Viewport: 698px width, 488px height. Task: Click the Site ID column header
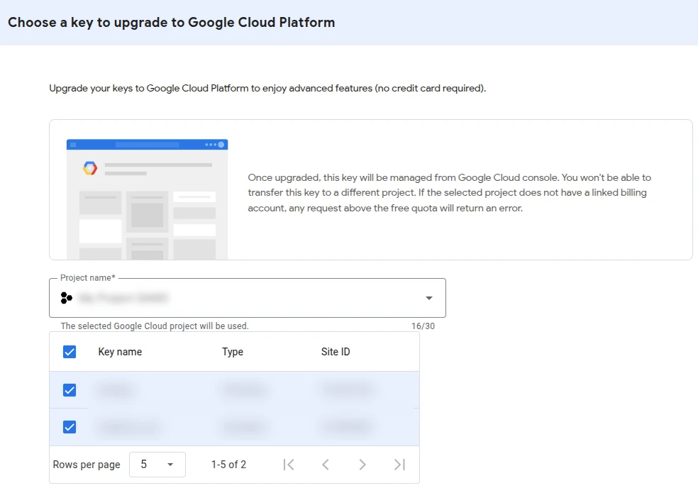335,351
